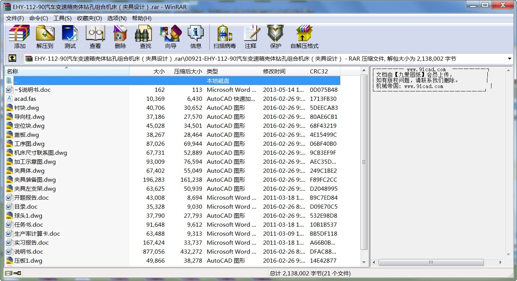The height and width of the screenshot is (281, 517).
Task: Click the View (查看) toolbar icon
Action: coord(95,36)
